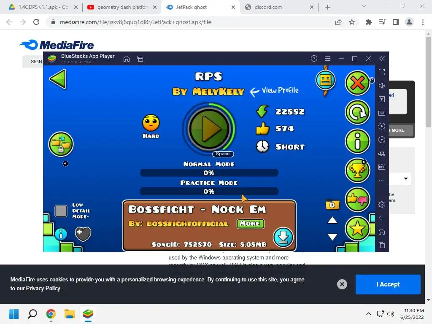Open the Chrome profile avatar

pos(409,22)
